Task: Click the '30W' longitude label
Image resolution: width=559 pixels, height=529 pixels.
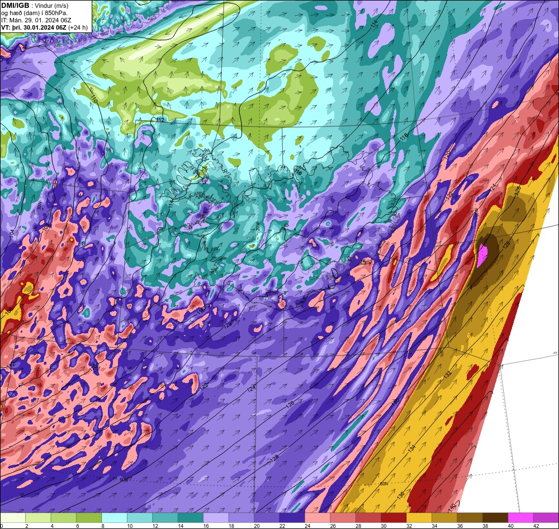Action: point(39,207)
